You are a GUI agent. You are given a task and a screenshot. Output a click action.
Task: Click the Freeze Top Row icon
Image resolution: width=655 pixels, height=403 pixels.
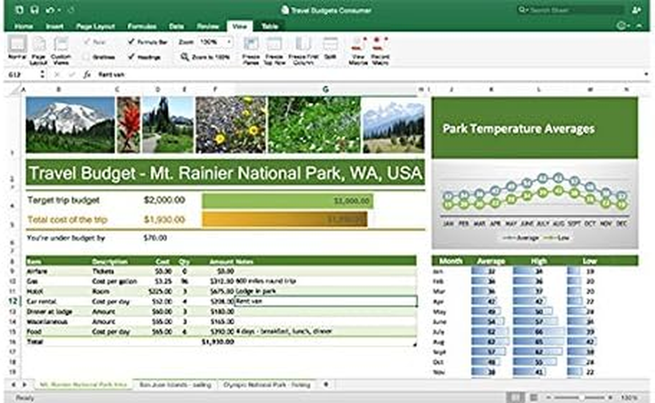click(274, 45)
